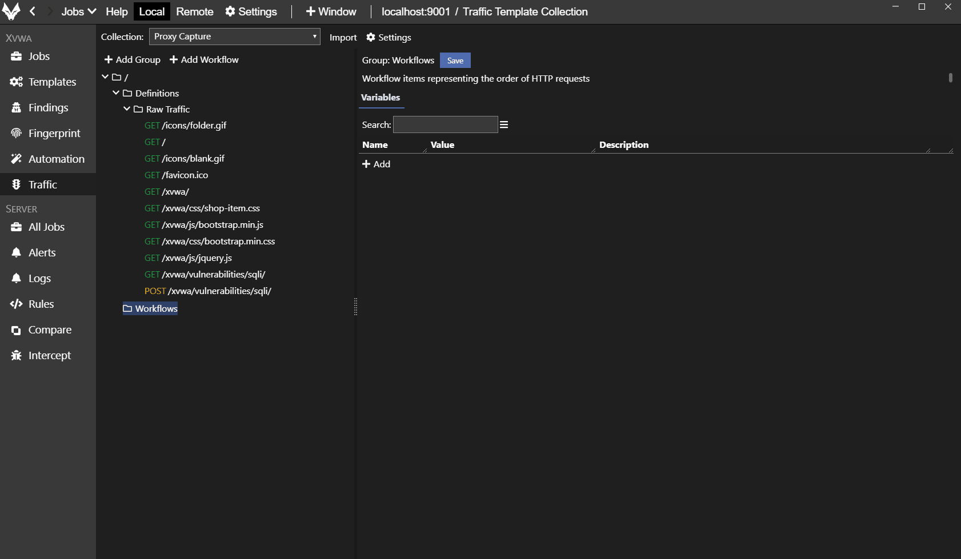Click Add Workflow button
The height and width of the screenshot is (559, 961).
point(204,59)
